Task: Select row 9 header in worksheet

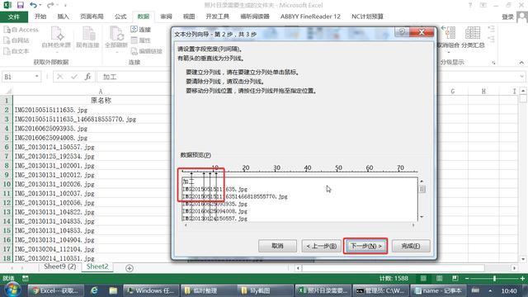Action: pos(7,175)
